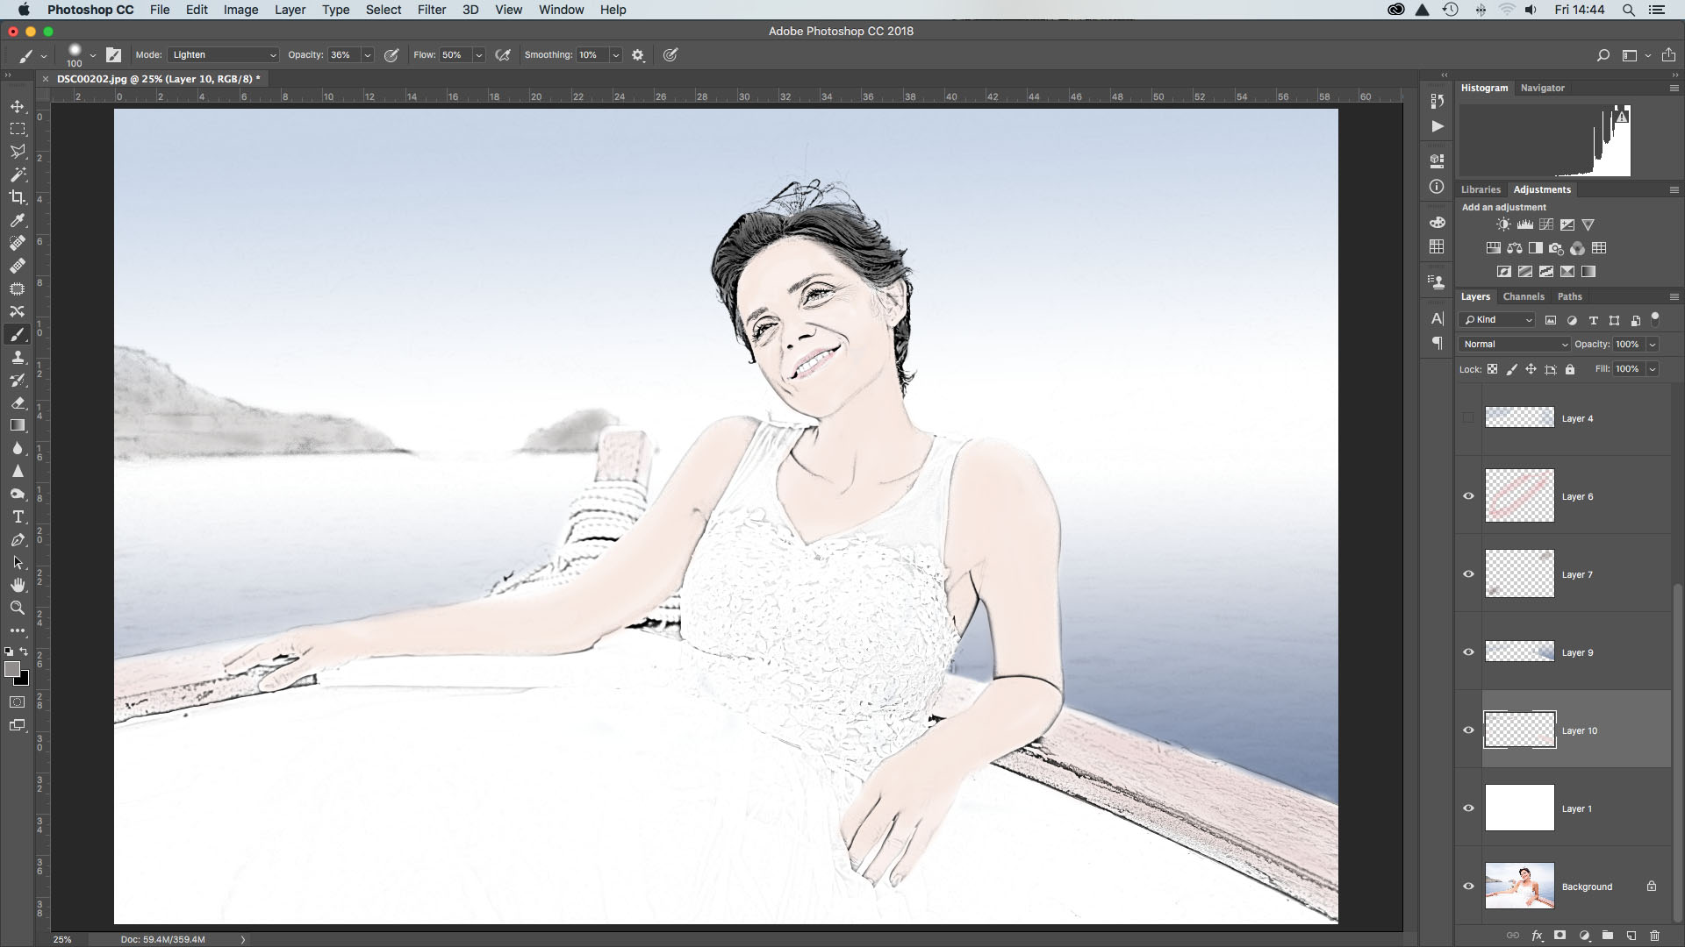Toggle Background layer visibility
Image resolution: width=1685 pixels, height=947 pixels.
point(1467,886)
